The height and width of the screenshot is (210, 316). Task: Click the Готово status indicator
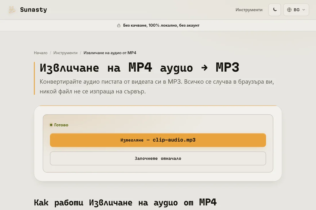59,125
